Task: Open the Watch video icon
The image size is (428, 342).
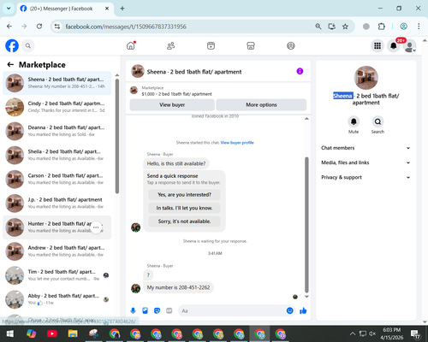Action: [211, 45]
